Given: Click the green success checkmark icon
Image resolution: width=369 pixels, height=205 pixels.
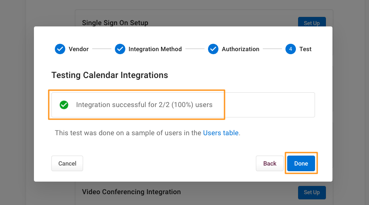Looking at the screenshot, I should click(x=64, y=105).
